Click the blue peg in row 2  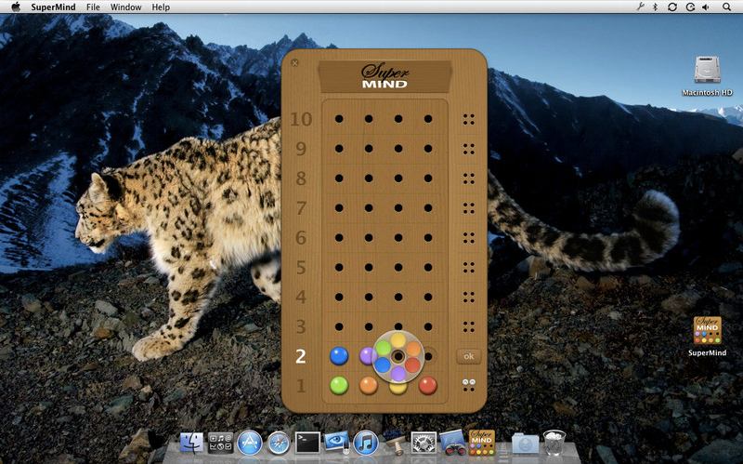pyautogui.click(x=339, y=356)
